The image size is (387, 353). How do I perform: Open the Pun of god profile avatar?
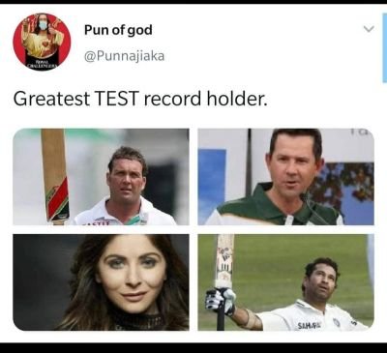pos(42,42)
